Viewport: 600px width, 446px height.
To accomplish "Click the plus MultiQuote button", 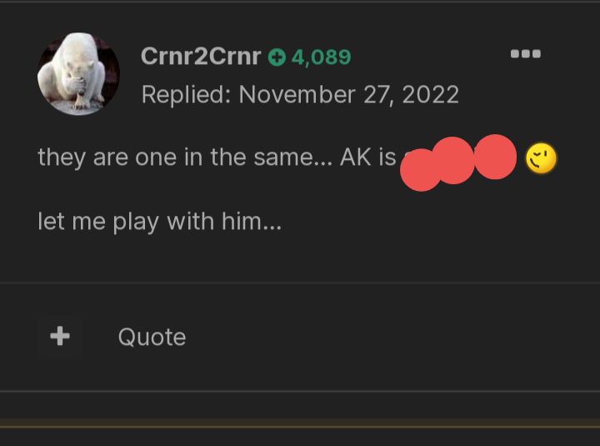I will (60, 337).
